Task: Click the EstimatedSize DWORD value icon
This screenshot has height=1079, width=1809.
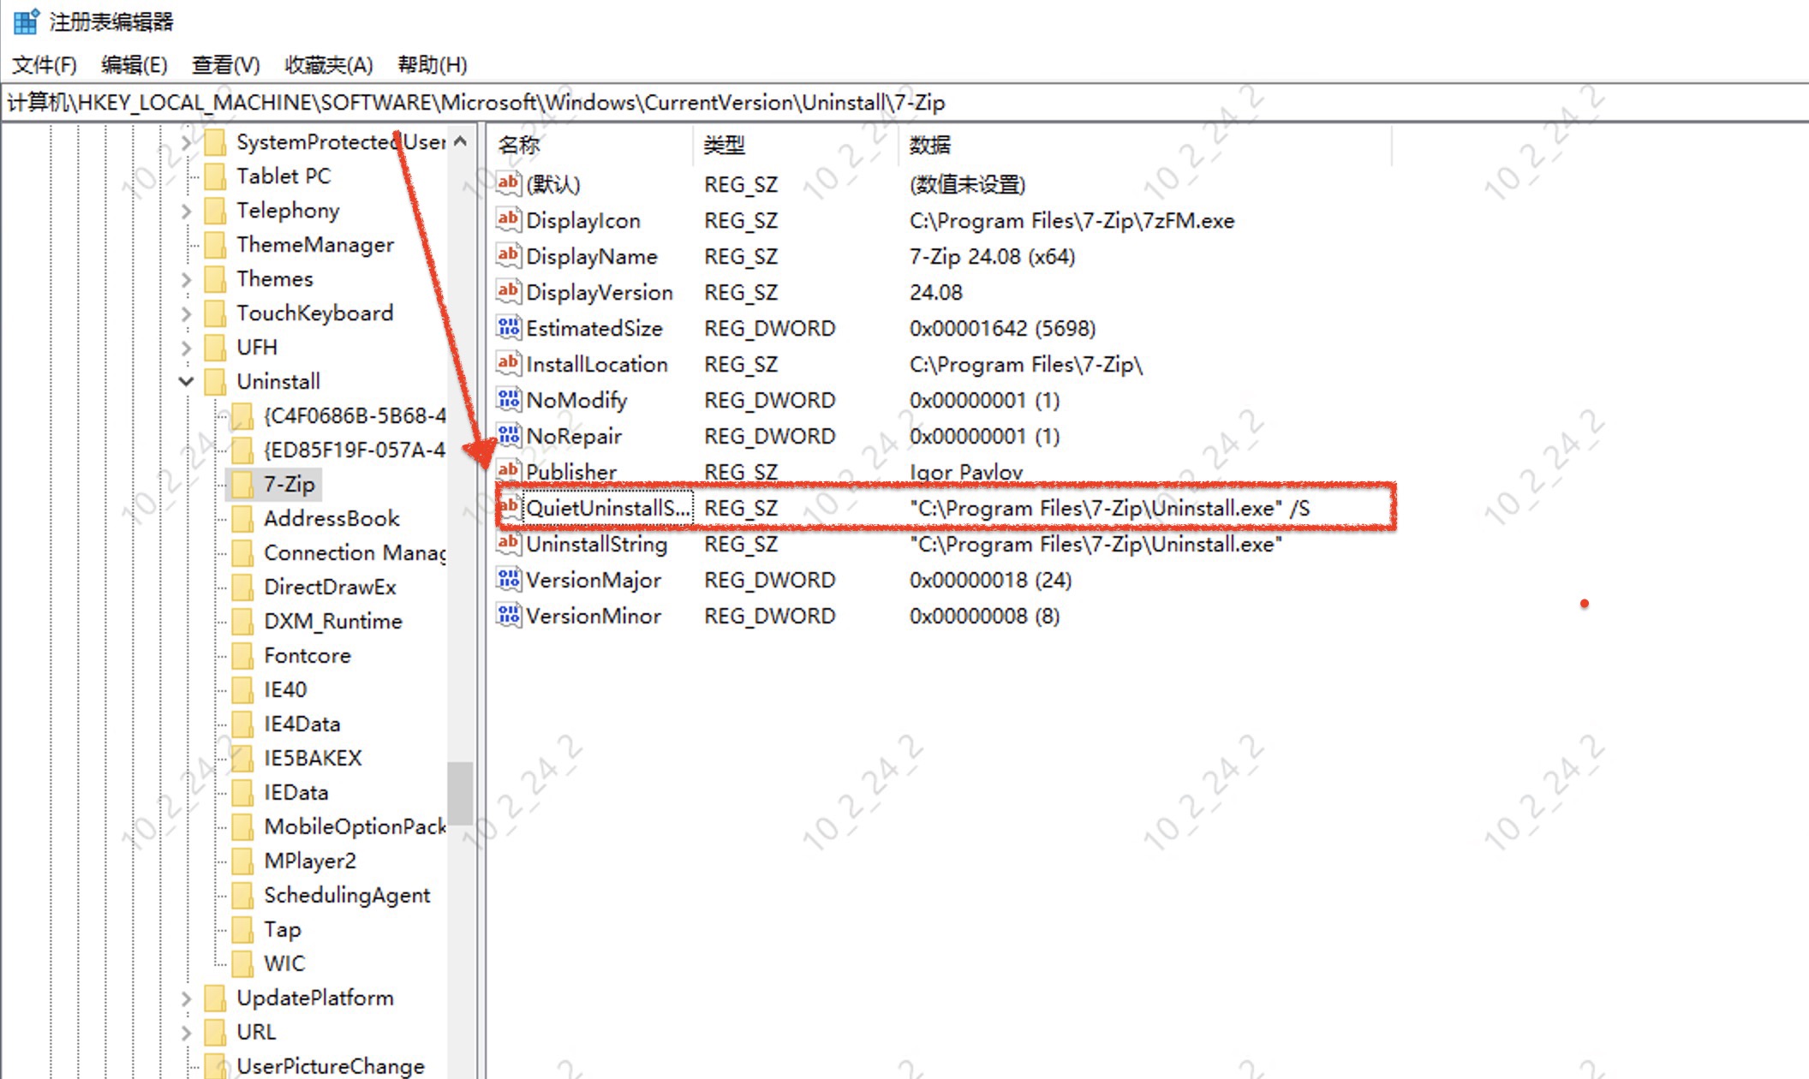Action: pos(508,328)
